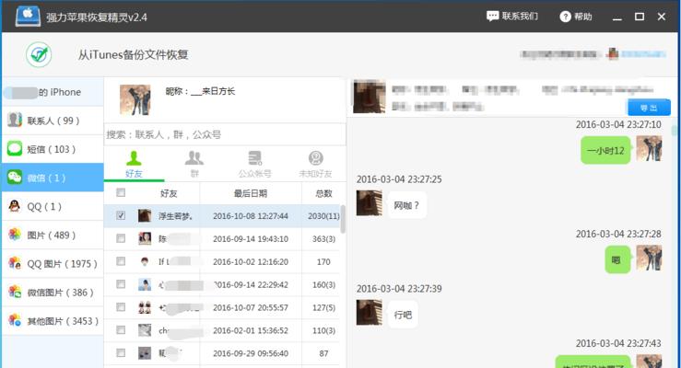
Task: Click the 的 iPhone device entry
Action: point(53,92)
